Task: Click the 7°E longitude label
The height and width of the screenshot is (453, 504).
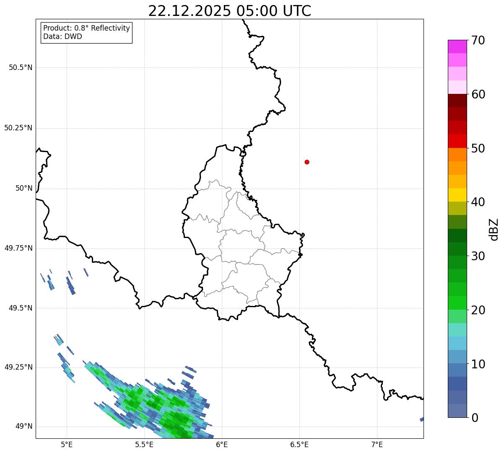Action: (377, 444)
